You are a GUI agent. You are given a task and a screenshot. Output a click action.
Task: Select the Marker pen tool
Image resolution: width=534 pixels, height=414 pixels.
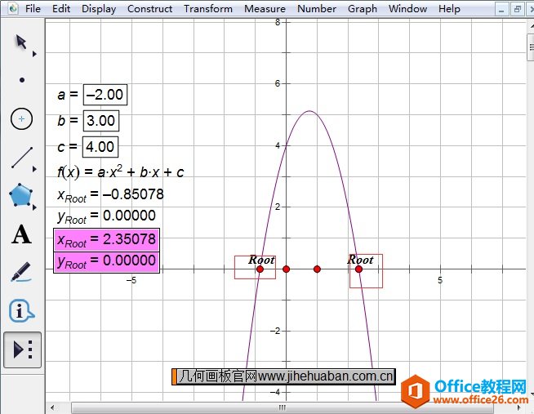20,272
